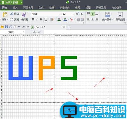The height and width of the screenshot is (119, 127).
Task: Click the Name Box showing DW80
Action: tap(11, 32)
